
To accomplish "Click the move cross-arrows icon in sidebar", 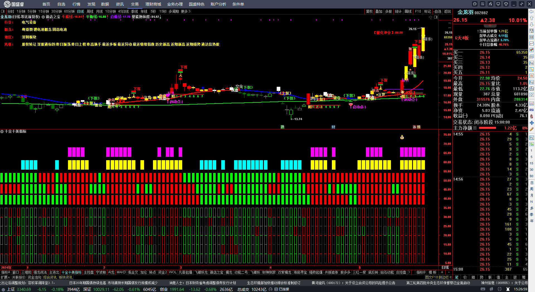I will tap(532, 123).
